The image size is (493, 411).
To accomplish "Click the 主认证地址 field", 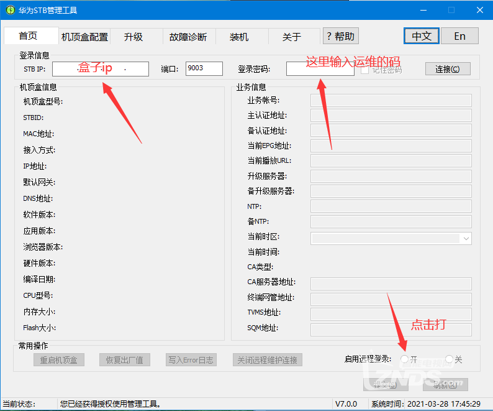I will pyautogui.click(x=391, y=115).
